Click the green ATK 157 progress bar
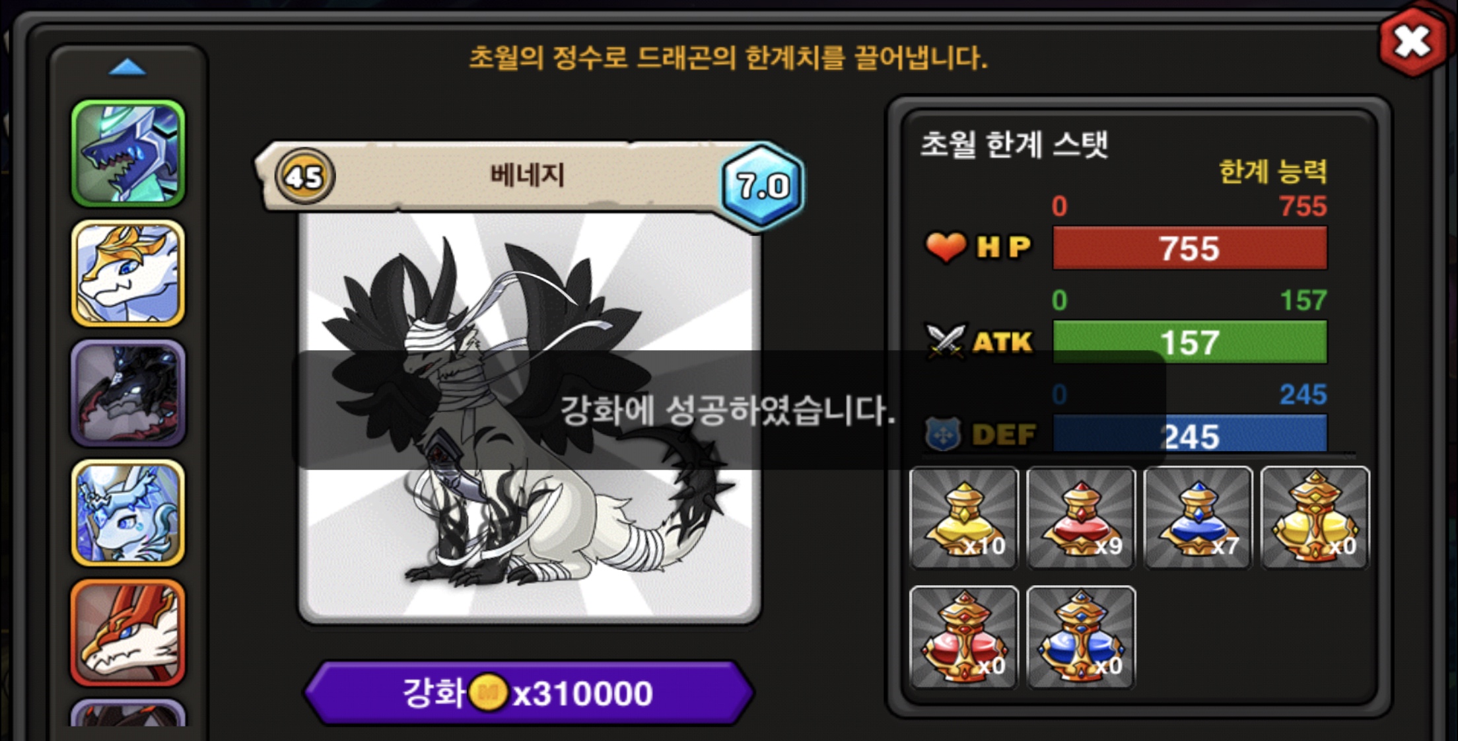 (x=1190, y=342)
